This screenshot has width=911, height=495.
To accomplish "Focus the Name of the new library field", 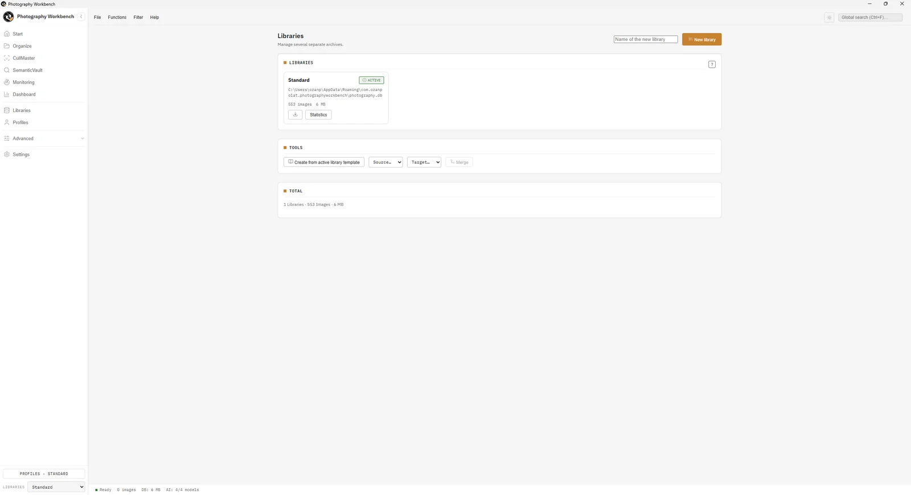I will 646,39.
